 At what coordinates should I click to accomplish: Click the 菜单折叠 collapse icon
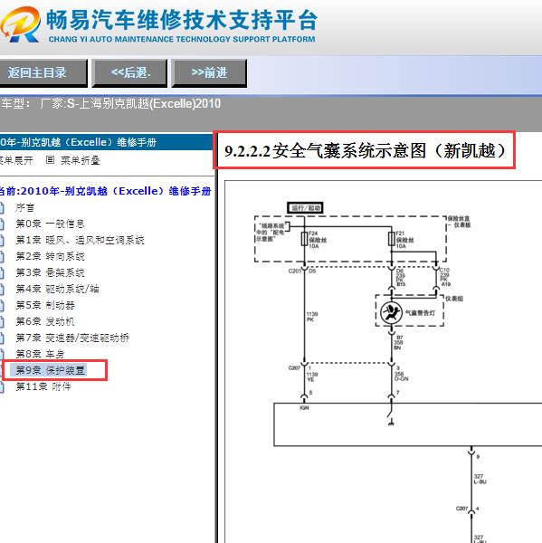[x=50, y=160]
